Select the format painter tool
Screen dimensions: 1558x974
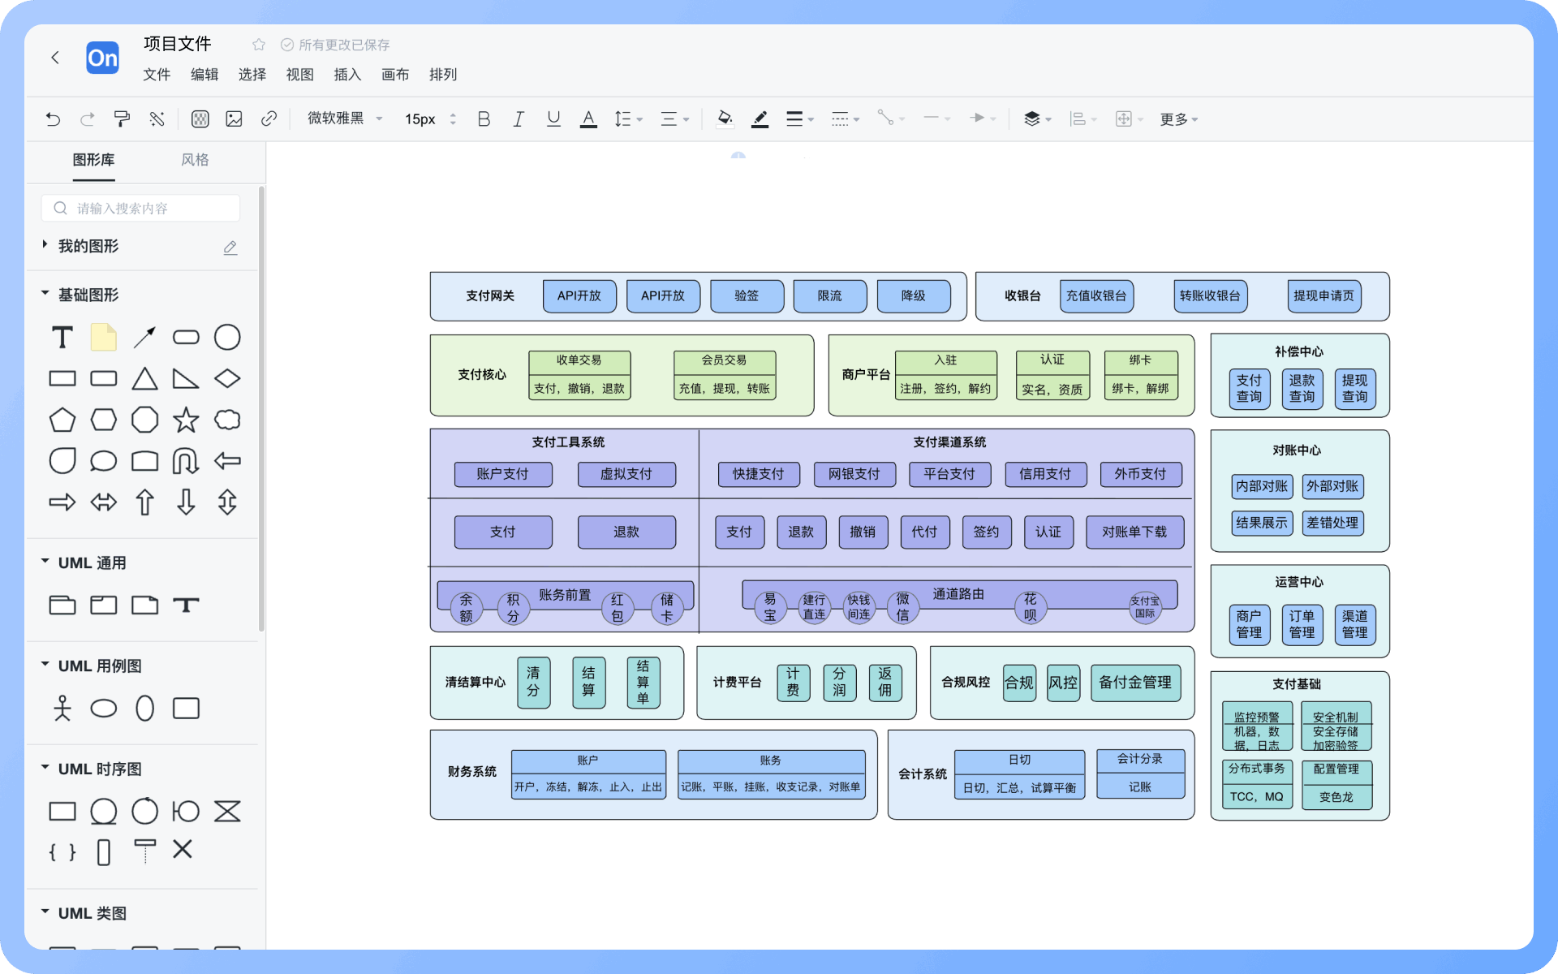point(122,119)
